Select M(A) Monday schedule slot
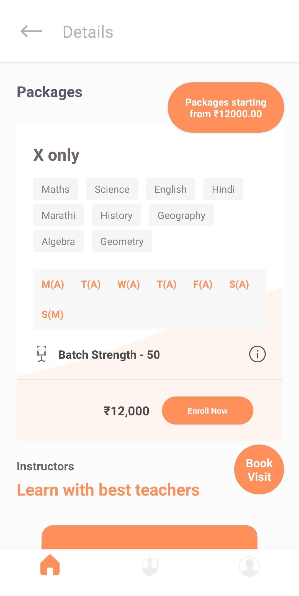Viewport: 299px width, 596px height. (53, 284)
